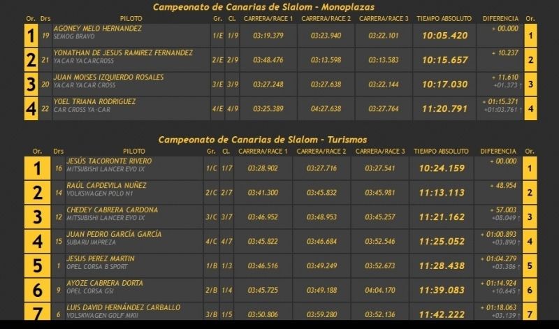Click Campeonato de Canarias de Slalom - Turismos title

(x=263, y=140)
